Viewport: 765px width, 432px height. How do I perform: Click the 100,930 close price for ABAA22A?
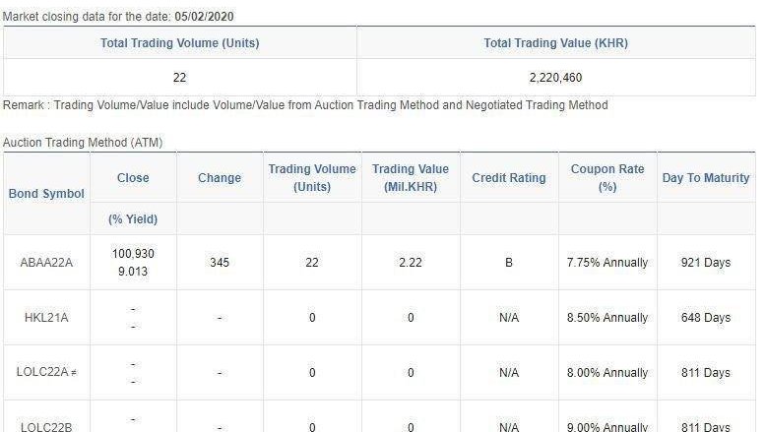tap(133, 254)
